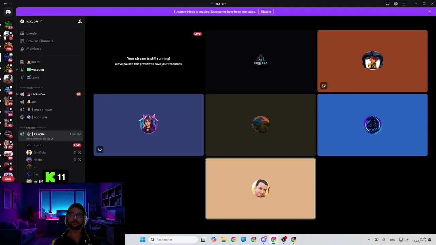Open the KXX_OFF server dropdown menu
The width and height of the screenshot is (436, 245).
click(34, 21)
